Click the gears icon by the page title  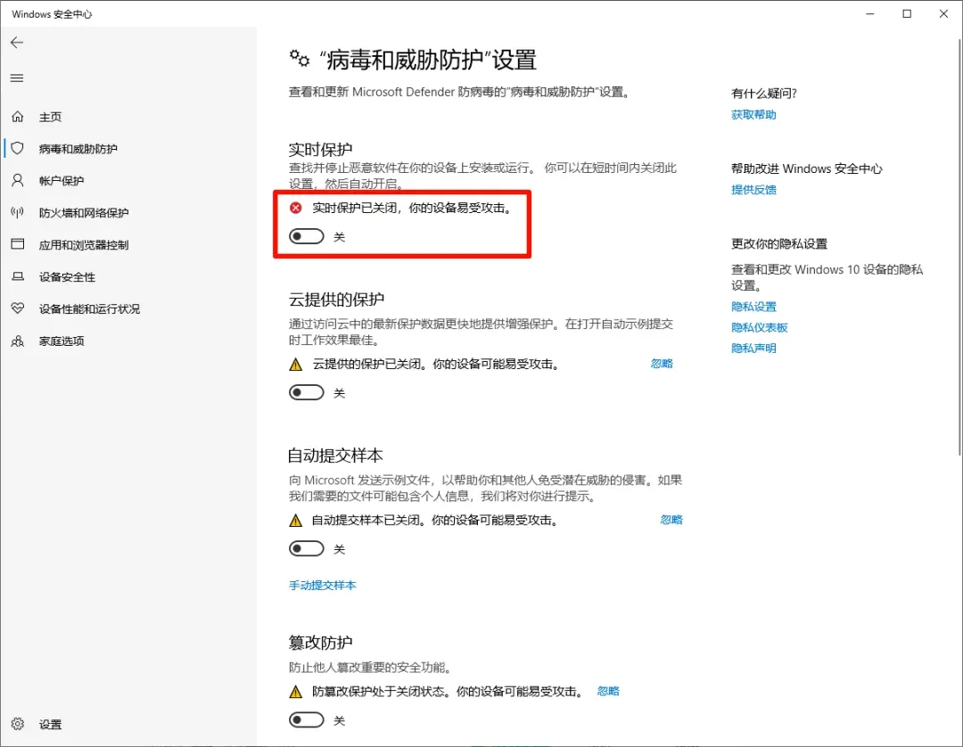click(x=300, y=58)
